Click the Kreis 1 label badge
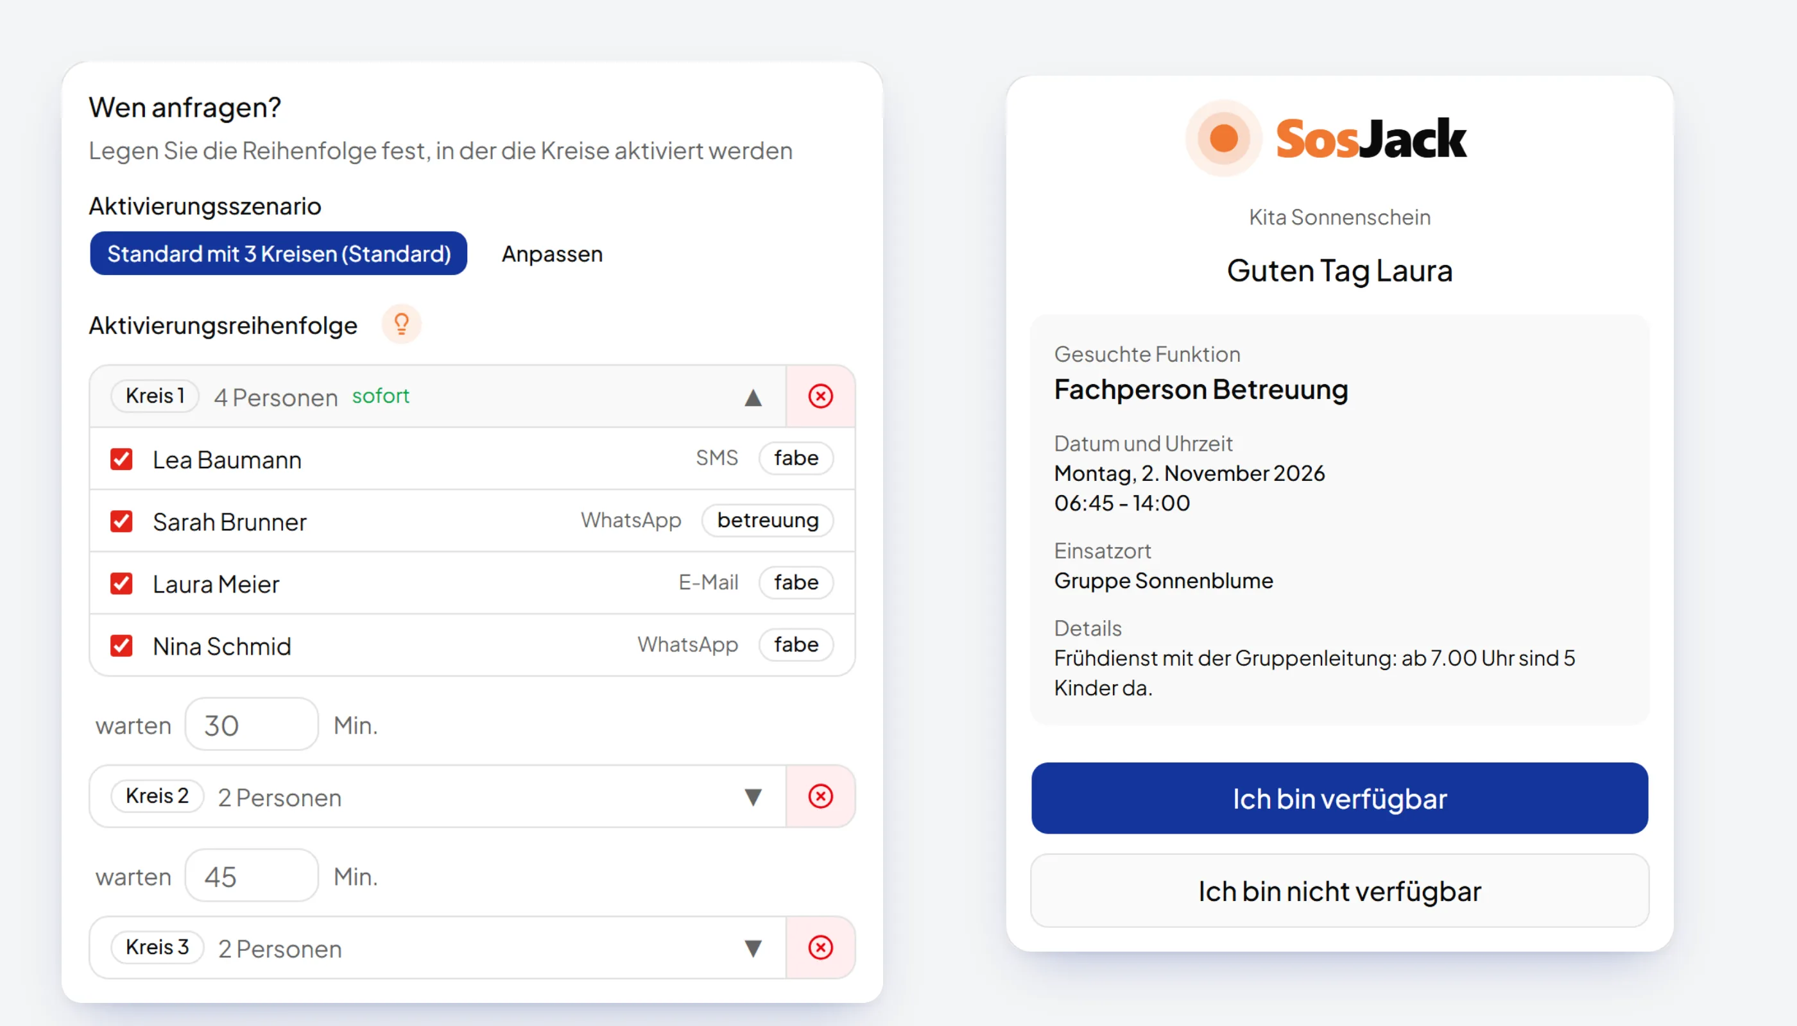 point(155,396)
